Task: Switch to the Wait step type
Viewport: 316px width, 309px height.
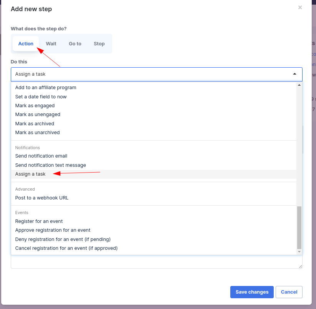Action: coord(51,44)
